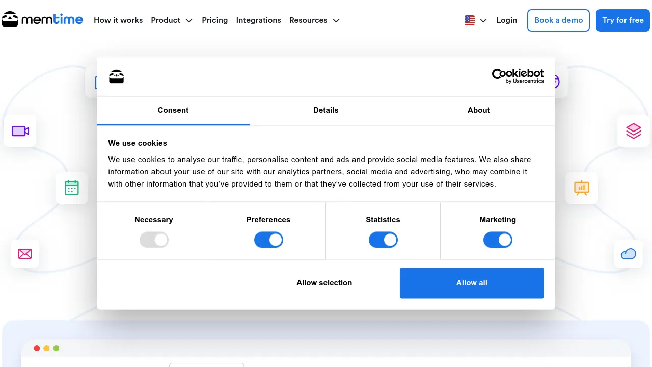
Task: Expand the Resources menu
Action: click(314, 20)
